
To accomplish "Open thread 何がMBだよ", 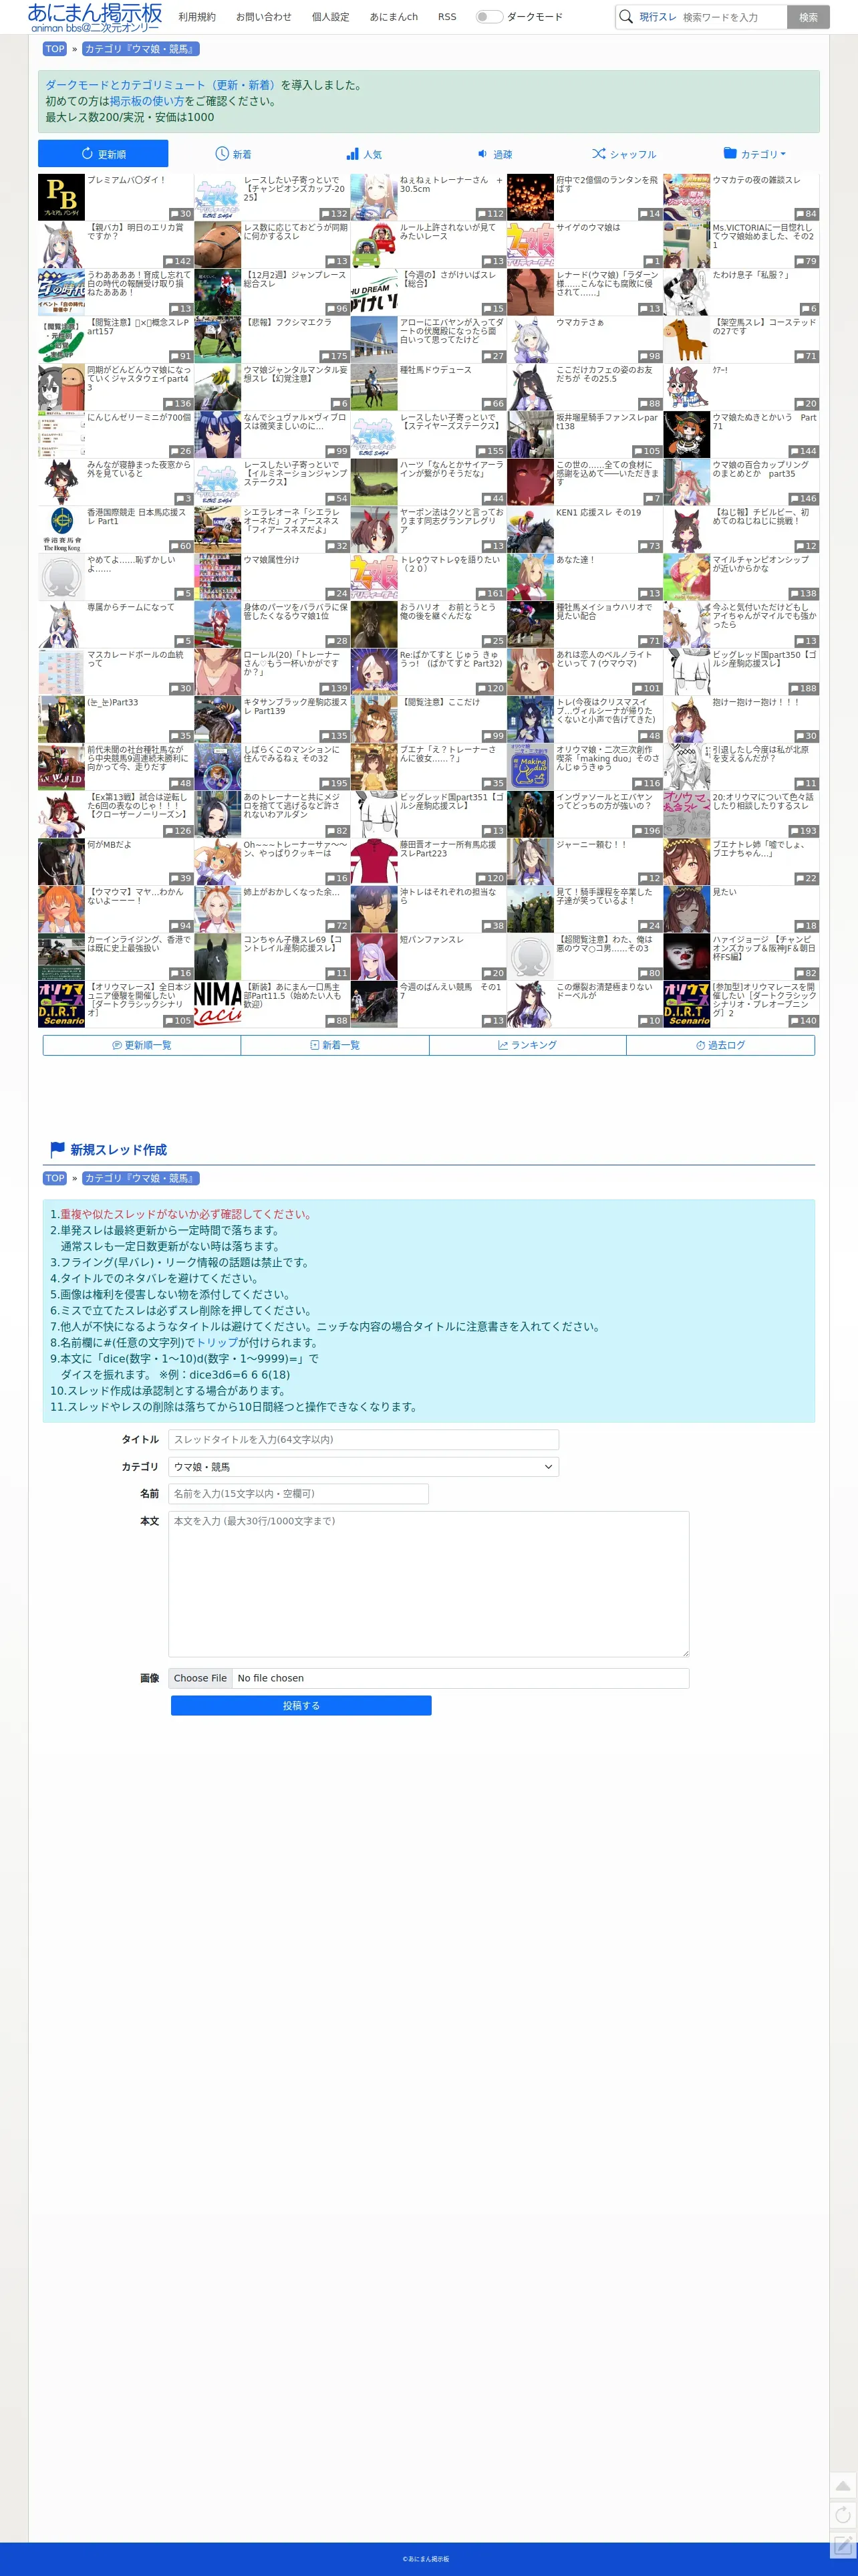I will point(109,845).
